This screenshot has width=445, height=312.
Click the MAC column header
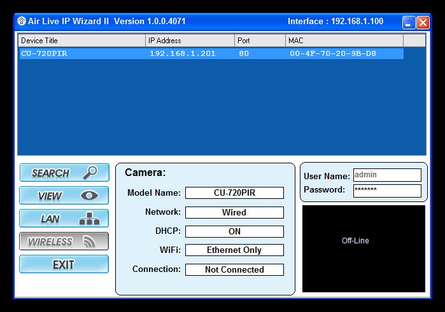click(x=353, y=41)
